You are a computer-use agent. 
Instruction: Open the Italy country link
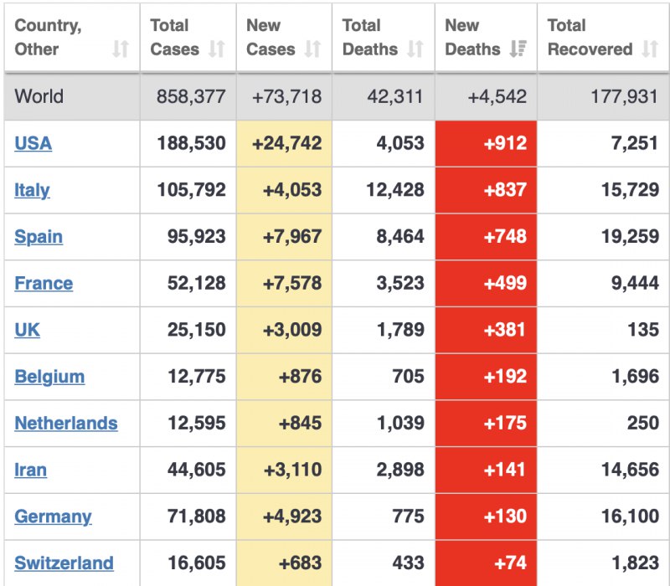click(x=32, y=190)
